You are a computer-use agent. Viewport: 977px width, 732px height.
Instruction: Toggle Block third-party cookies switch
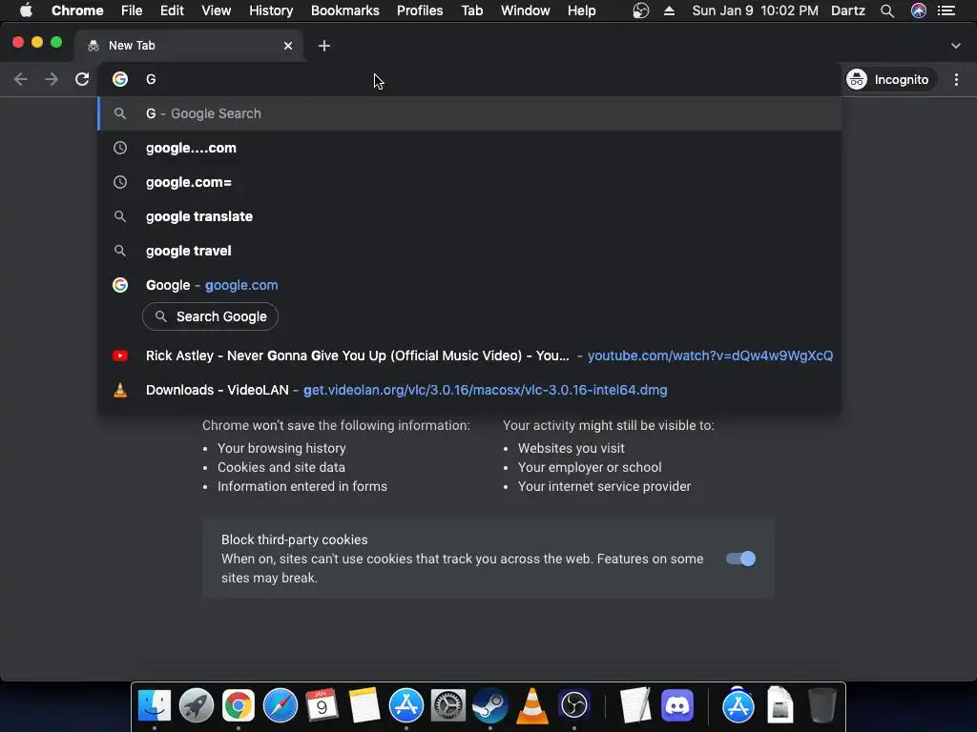740,559
